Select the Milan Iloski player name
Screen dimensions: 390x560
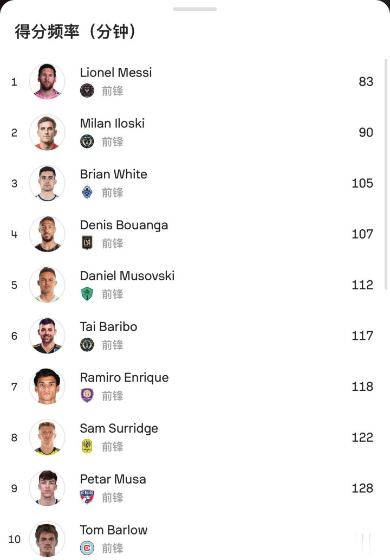112,124
